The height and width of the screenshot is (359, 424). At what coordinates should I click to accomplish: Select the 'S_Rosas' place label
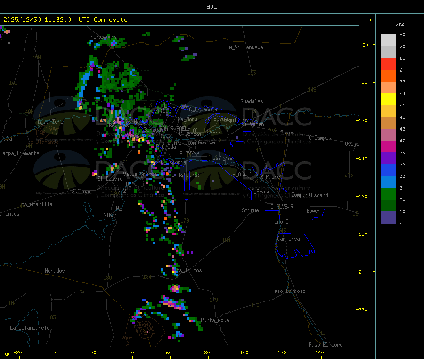[189, 152]
